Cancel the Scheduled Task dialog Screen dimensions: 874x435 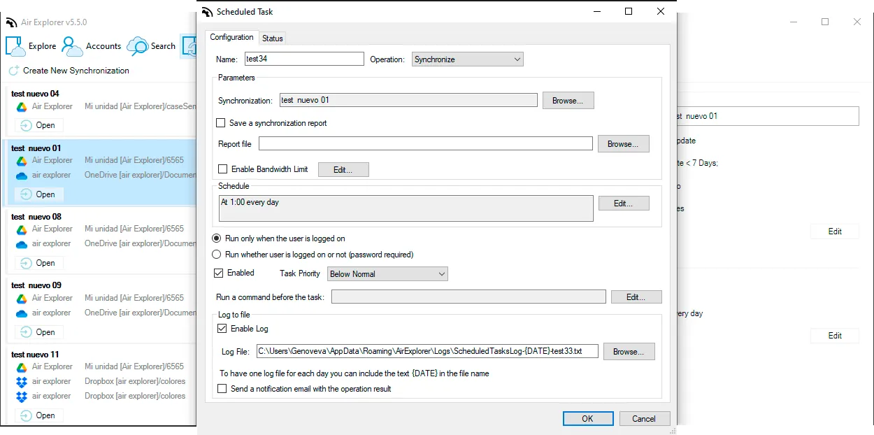tap(644, 418)
